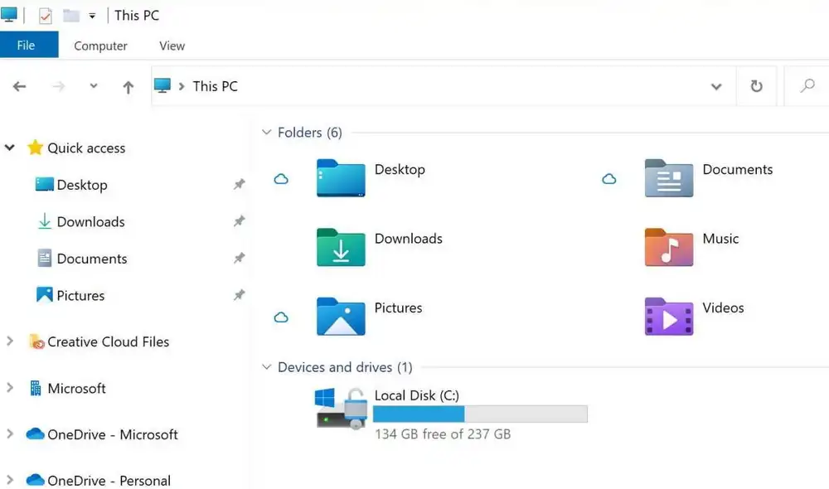Collapse the Folders (6) section
Viewport: 829px width, 489px height.
(266, 132)
